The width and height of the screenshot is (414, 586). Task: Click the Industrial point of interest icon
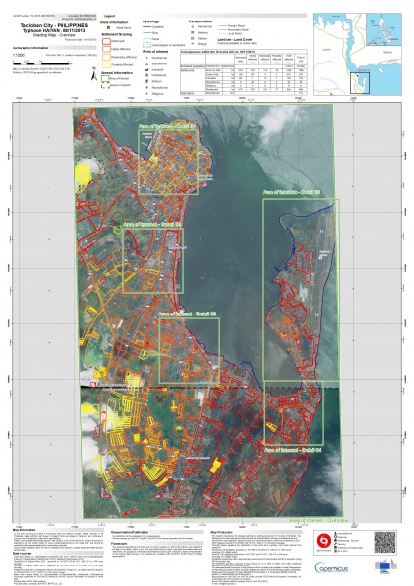(x=146, y=69)
